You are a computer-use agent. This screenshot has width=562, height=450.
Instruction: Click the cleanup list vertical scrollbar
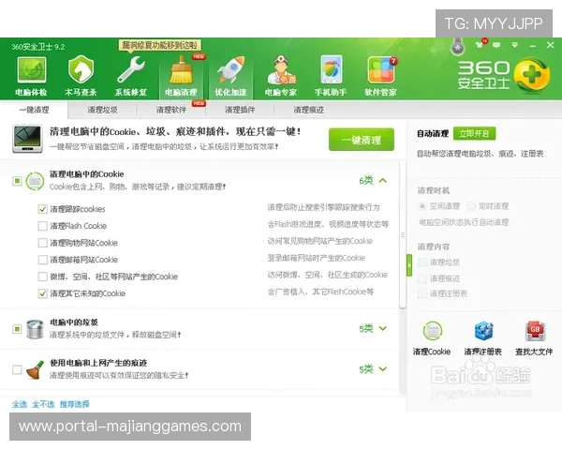[403, 235]
